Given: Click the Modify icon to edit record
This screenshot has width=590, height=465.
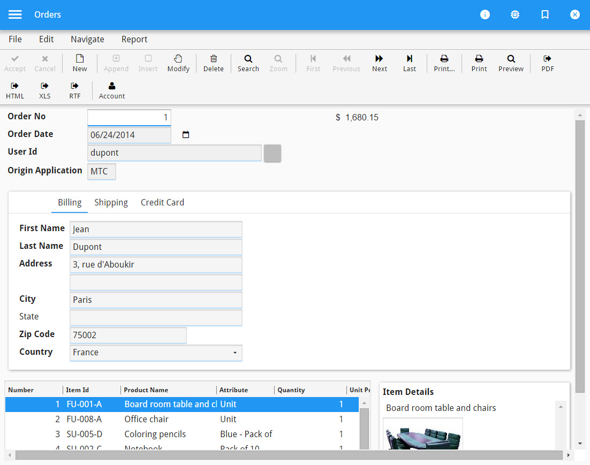Looking at the screenshot, I should click(178, 63).
